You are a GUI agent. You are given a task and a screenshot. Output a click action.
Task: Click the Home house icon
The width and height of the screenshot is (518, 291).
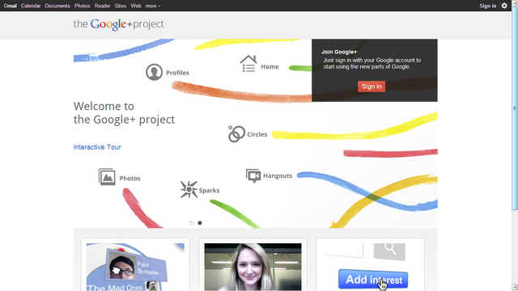(x=248, y=63)
